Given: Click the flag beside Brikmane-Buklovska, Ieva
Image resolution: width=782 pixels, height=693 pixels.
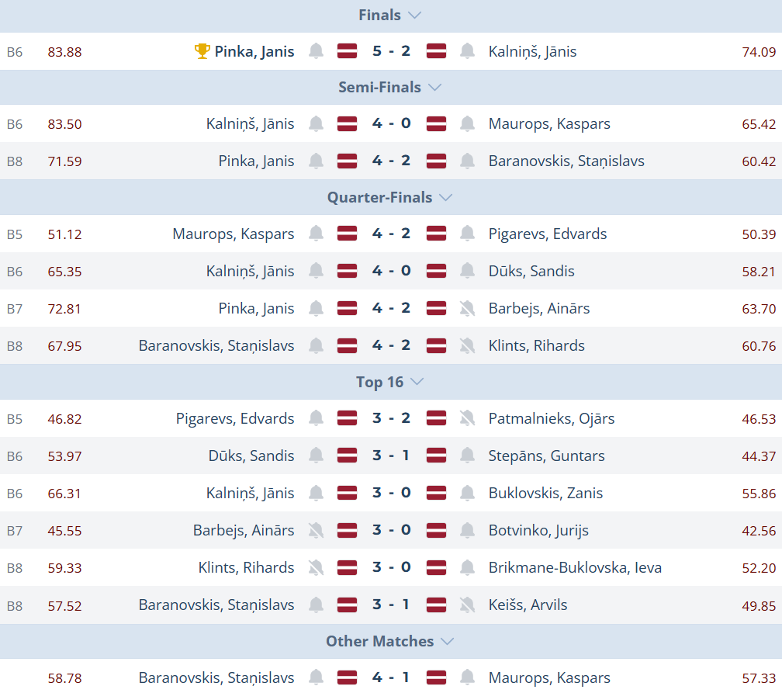Looking at the screenshot, I should click(437, 567).
